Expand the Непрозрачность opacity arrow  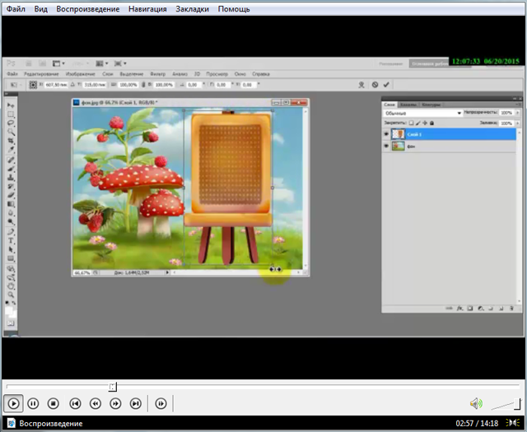click(x=517, y=113)
